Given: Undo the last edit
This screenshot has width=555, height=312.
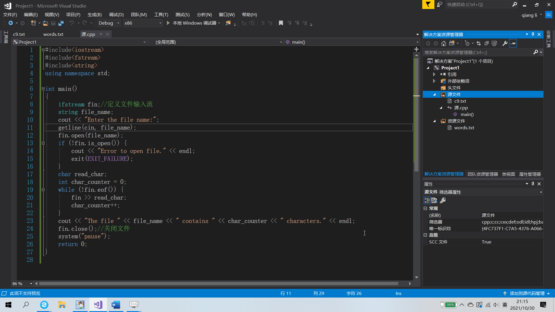Looking at the screenshot, I should click(71, 23).
